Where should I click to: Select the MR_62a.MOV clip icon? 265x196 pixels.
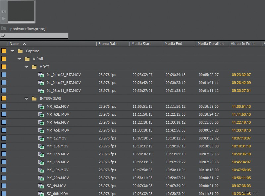tap(41, 106)
